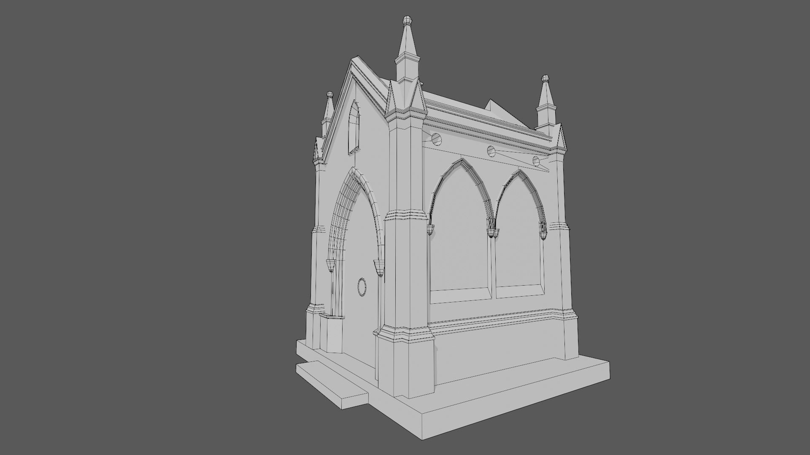Click the small left spire tip
This screenshot has width=810, height=455.
329,94
